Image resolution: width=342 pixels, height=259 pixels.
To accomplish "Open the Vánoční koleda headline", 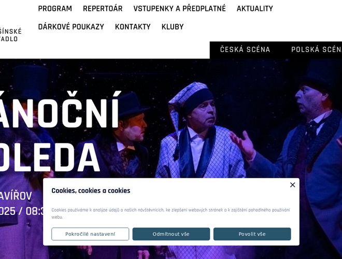I will [59, 132].
